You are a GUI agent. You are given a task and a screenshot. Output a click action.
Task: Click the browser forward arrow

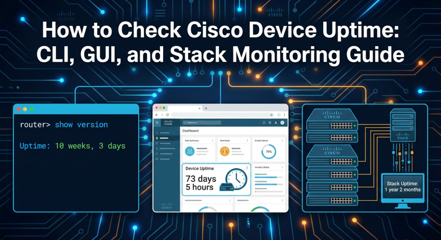pyautogui.click(x=162, y=115)
